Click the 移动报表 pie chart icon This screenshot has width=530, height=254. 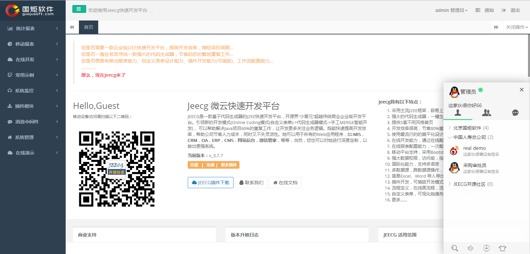pyautogui.click(x=10, y=44)
